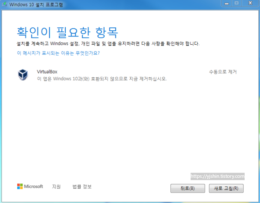Minimize the Windows 10 setup window
Viewport: 260px width, 203px height.
[x=227, y=3]
